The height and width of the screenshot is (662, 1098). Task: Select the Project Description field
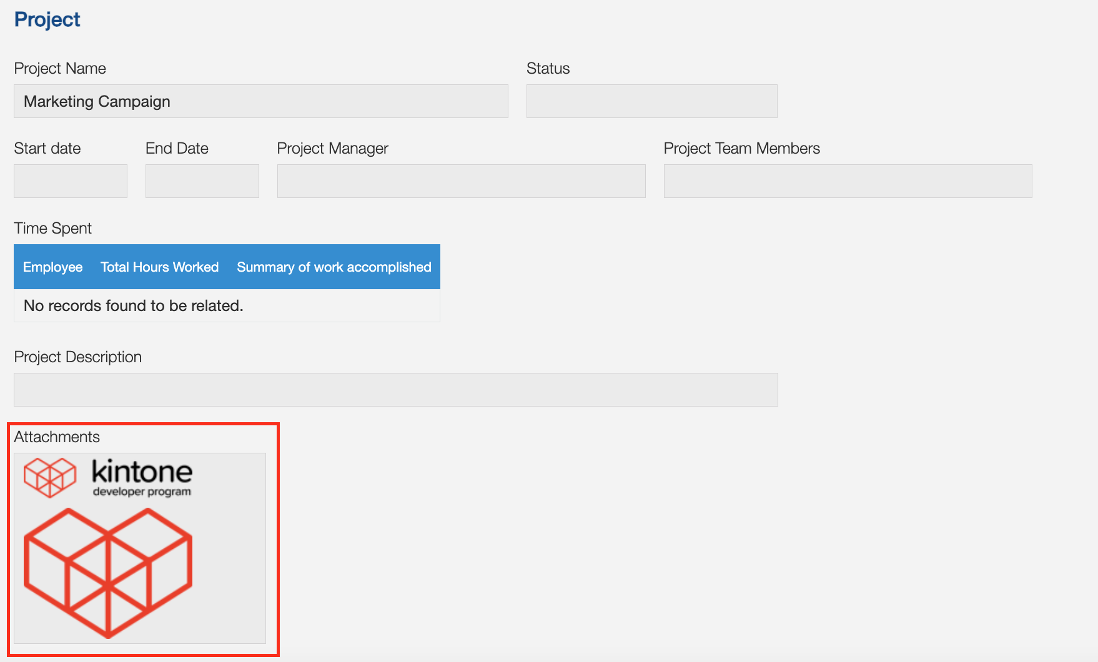395,389
